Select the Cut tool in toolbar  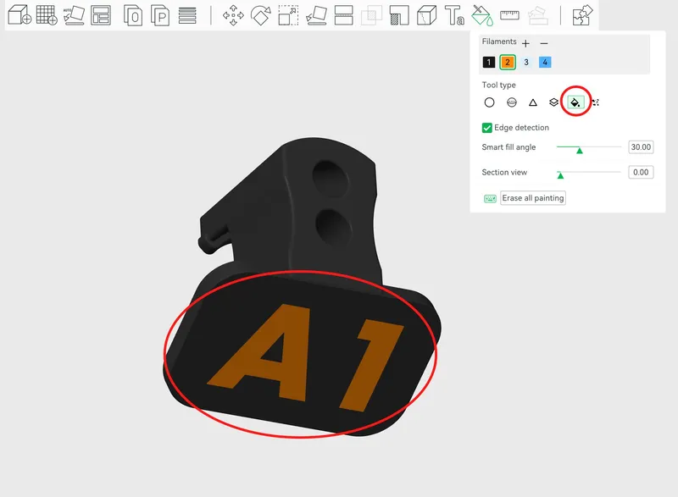click(x=343, y=15)
